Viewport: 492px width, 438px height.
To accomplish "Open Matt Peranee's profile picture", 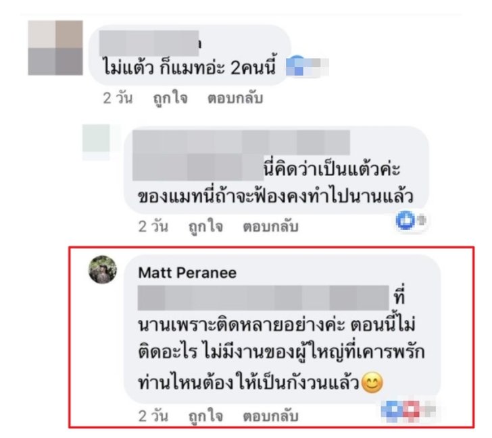I will tap(103, 270).
